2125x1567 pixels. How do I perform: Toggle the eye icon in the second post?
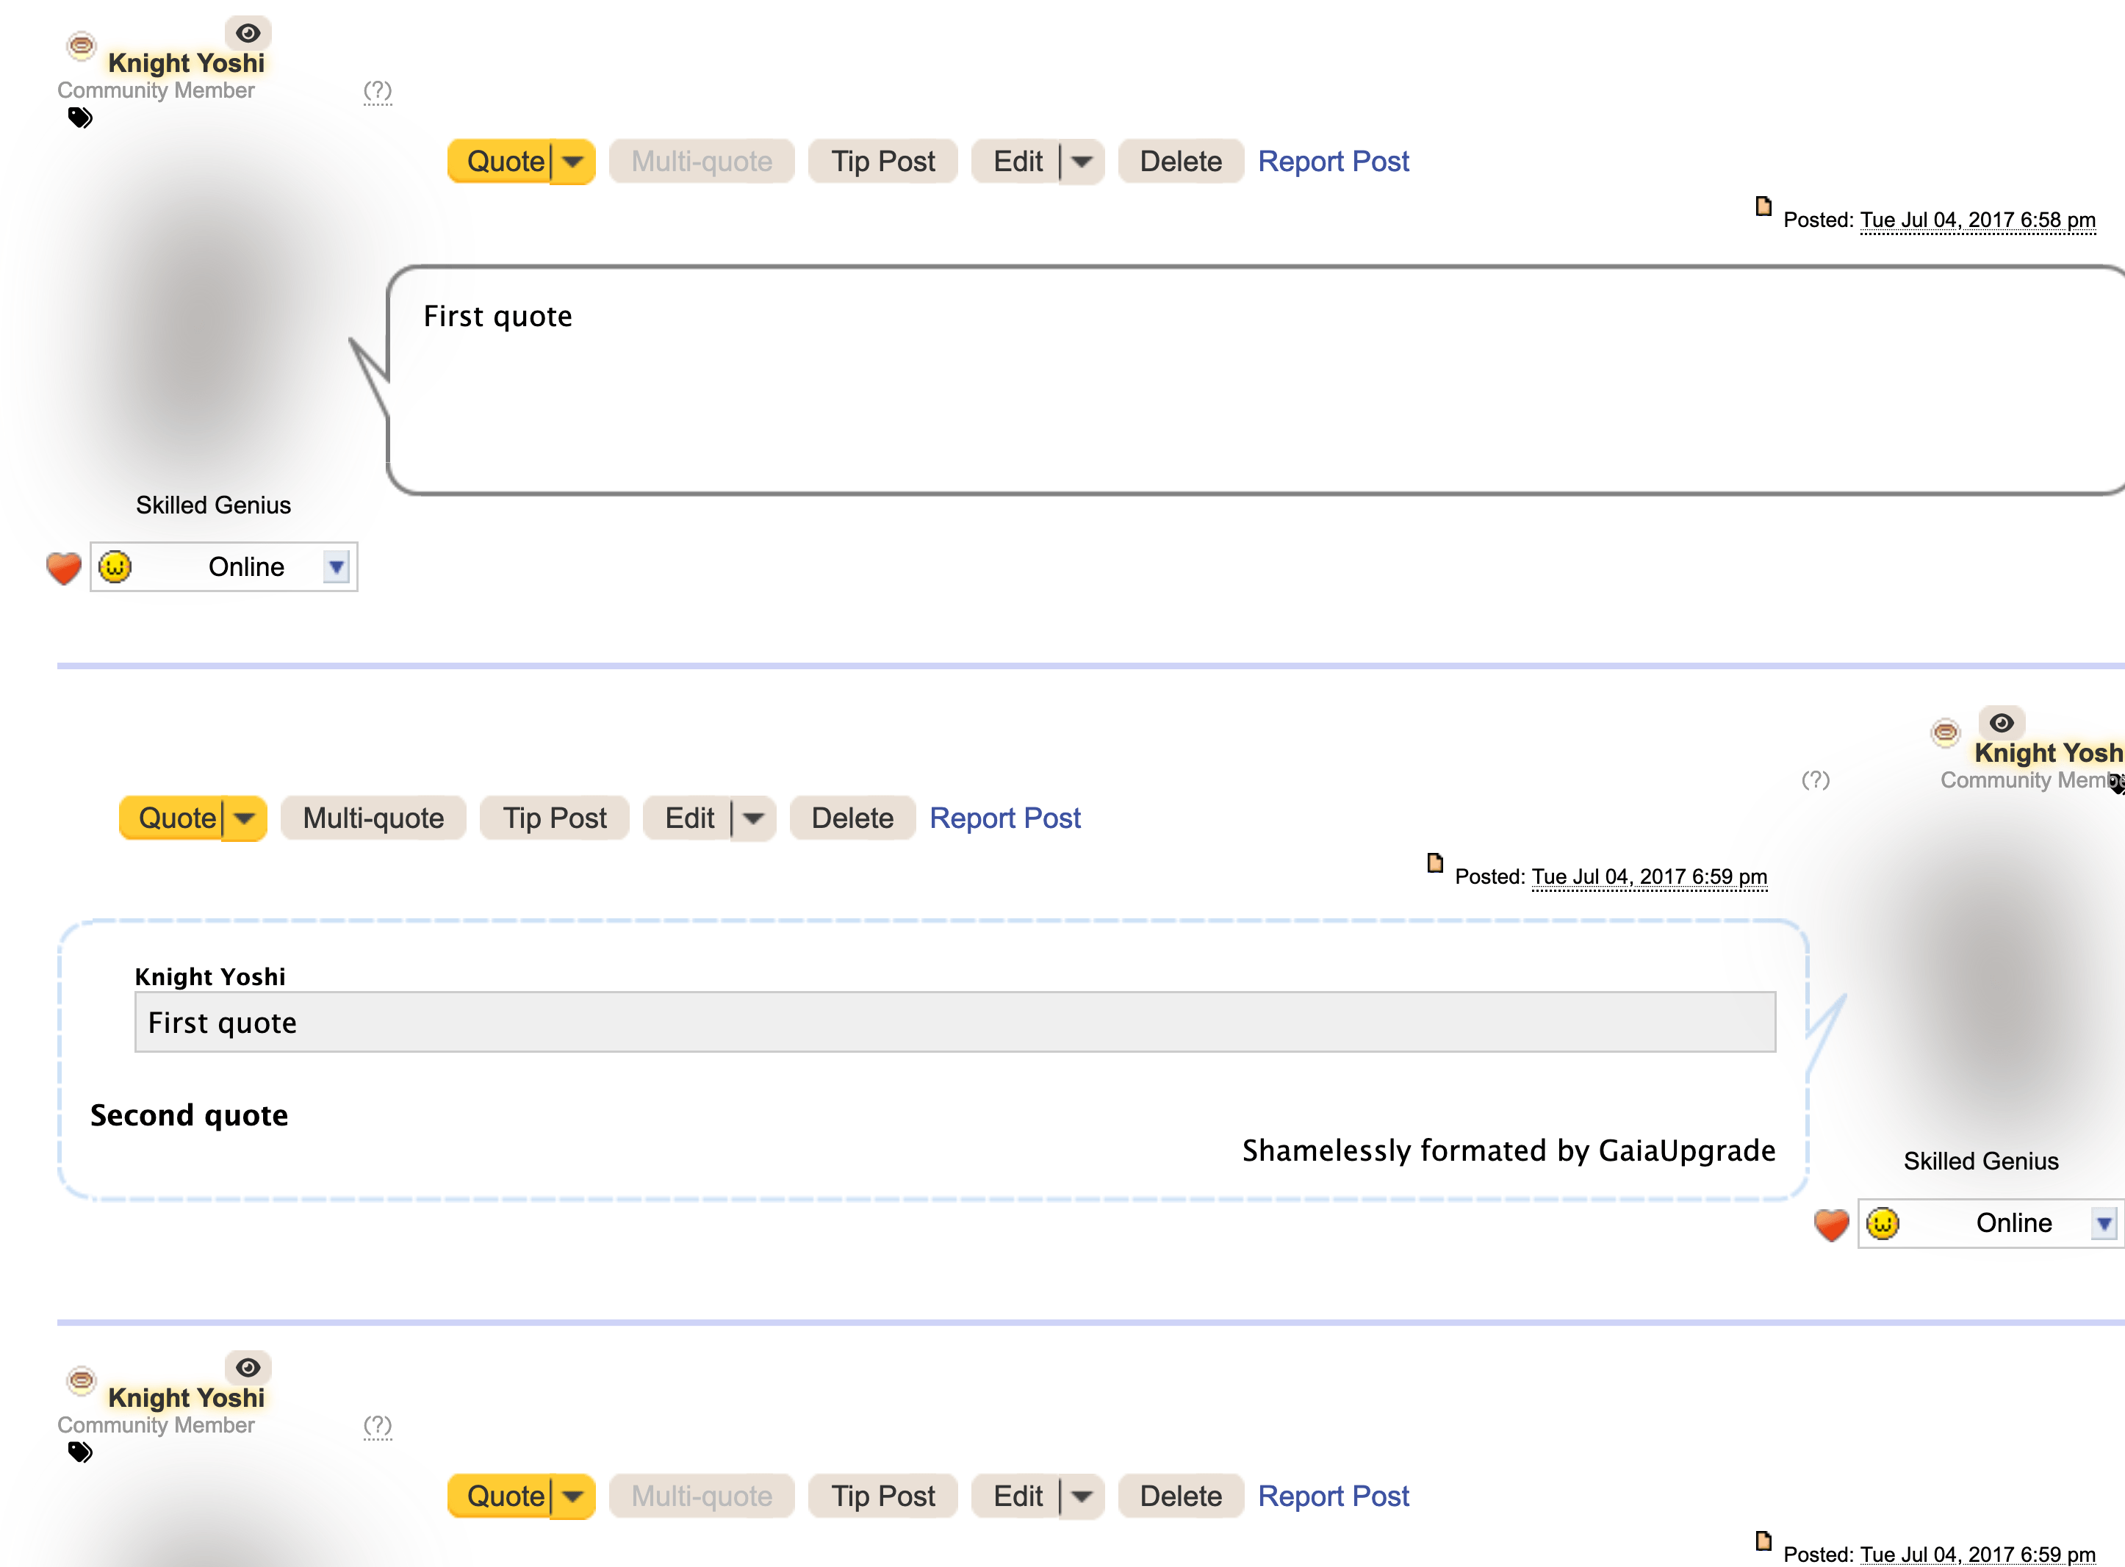point(2001,723)
